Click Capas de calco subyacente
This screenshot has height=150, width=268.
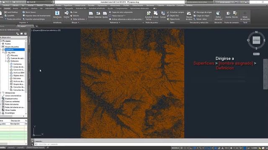(x=121, y=12)
